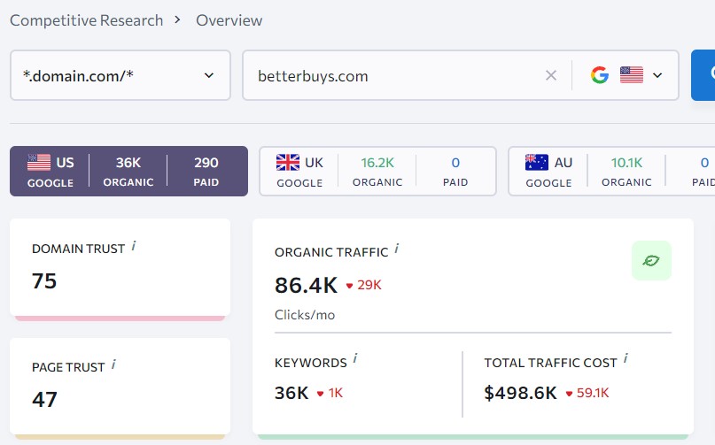
Task: Click the breadcrumb chevron separator
Action: (177, 20)
